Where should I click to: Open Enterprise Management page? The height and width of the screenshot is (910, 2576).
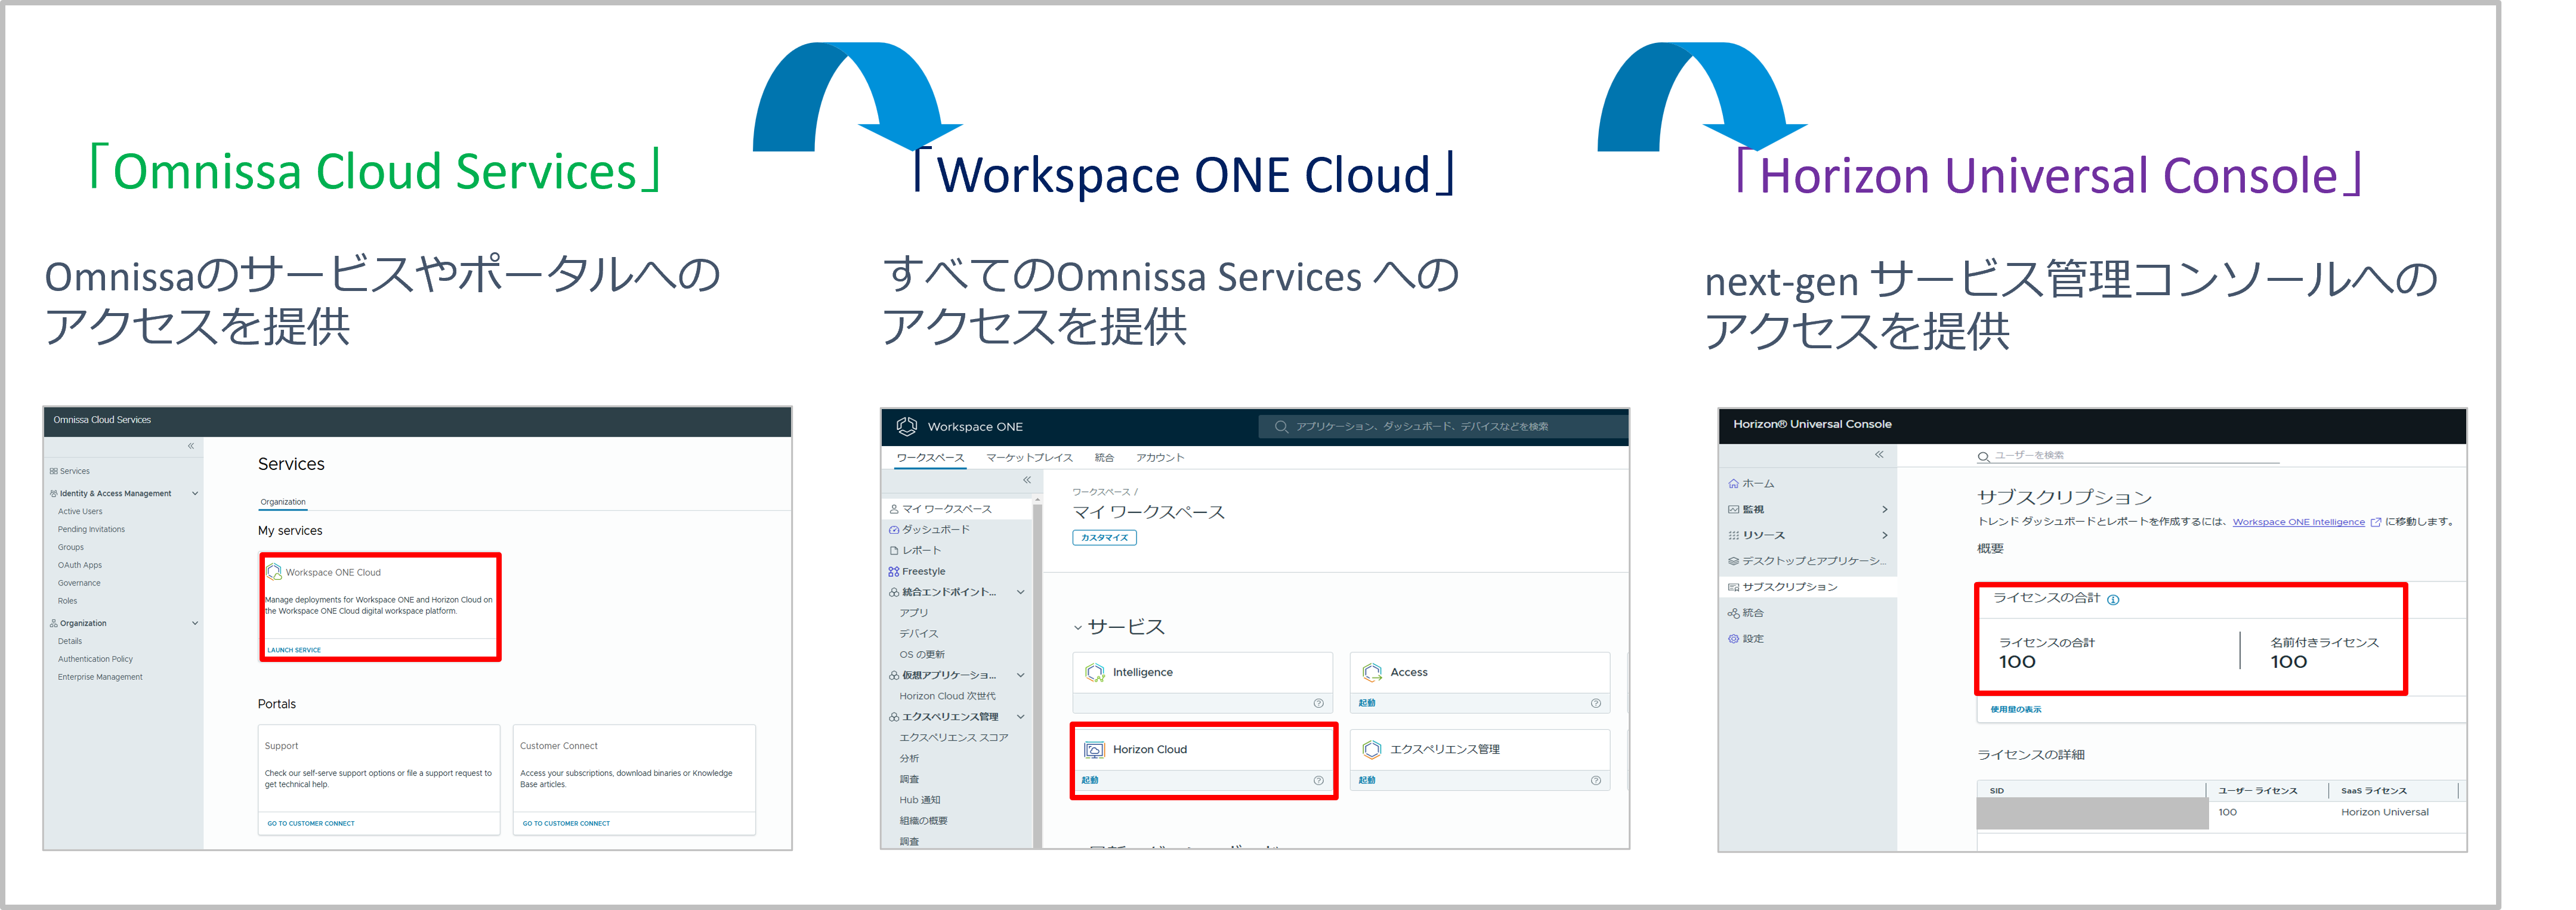click(x=100, y=677)
